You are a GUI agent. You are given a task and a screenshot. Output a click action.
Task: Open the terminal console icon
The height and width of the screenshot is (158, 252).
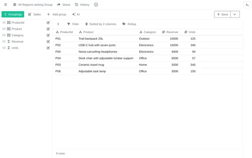coord(247,5)
